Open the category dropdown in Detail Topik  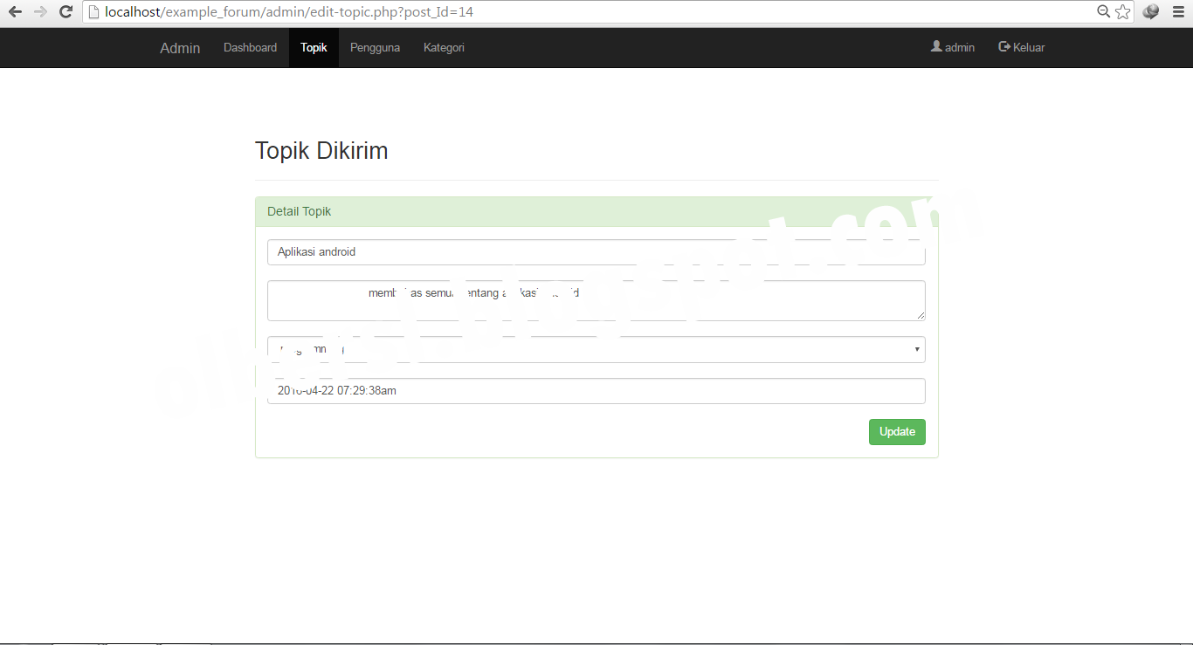[915, 349]
